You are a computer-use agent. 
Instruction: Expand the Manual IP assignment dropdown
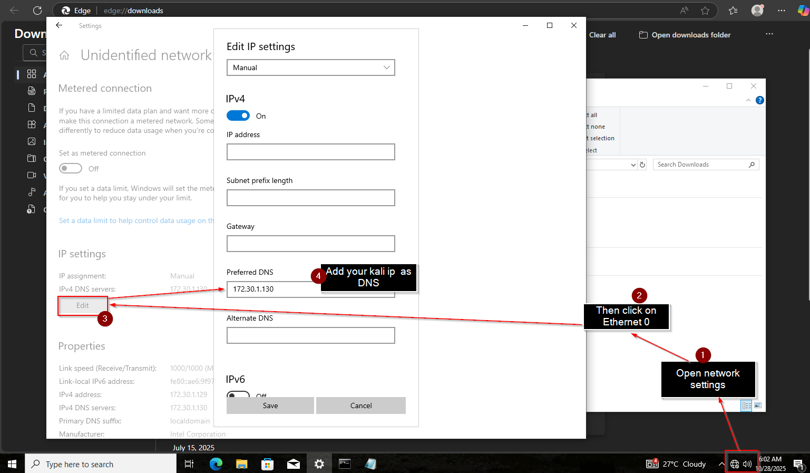pos(311,67)
